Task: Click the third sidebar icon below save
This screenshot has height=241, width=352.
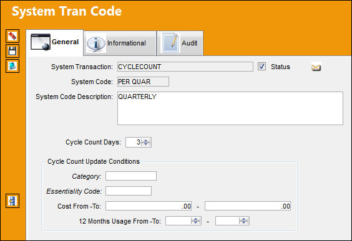Action: (x=12, y=66)
